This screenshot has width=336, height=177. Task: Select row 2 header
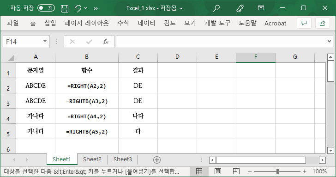8,86
